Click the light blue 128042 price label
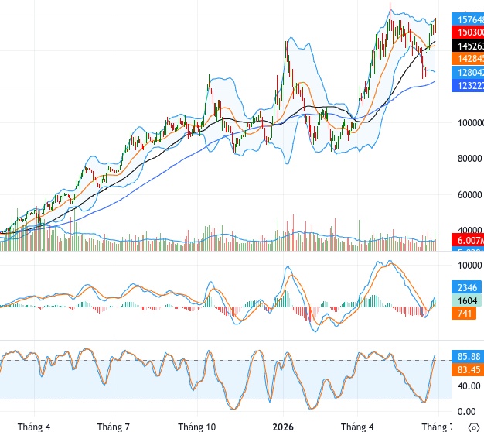 (x=468, y=72)
